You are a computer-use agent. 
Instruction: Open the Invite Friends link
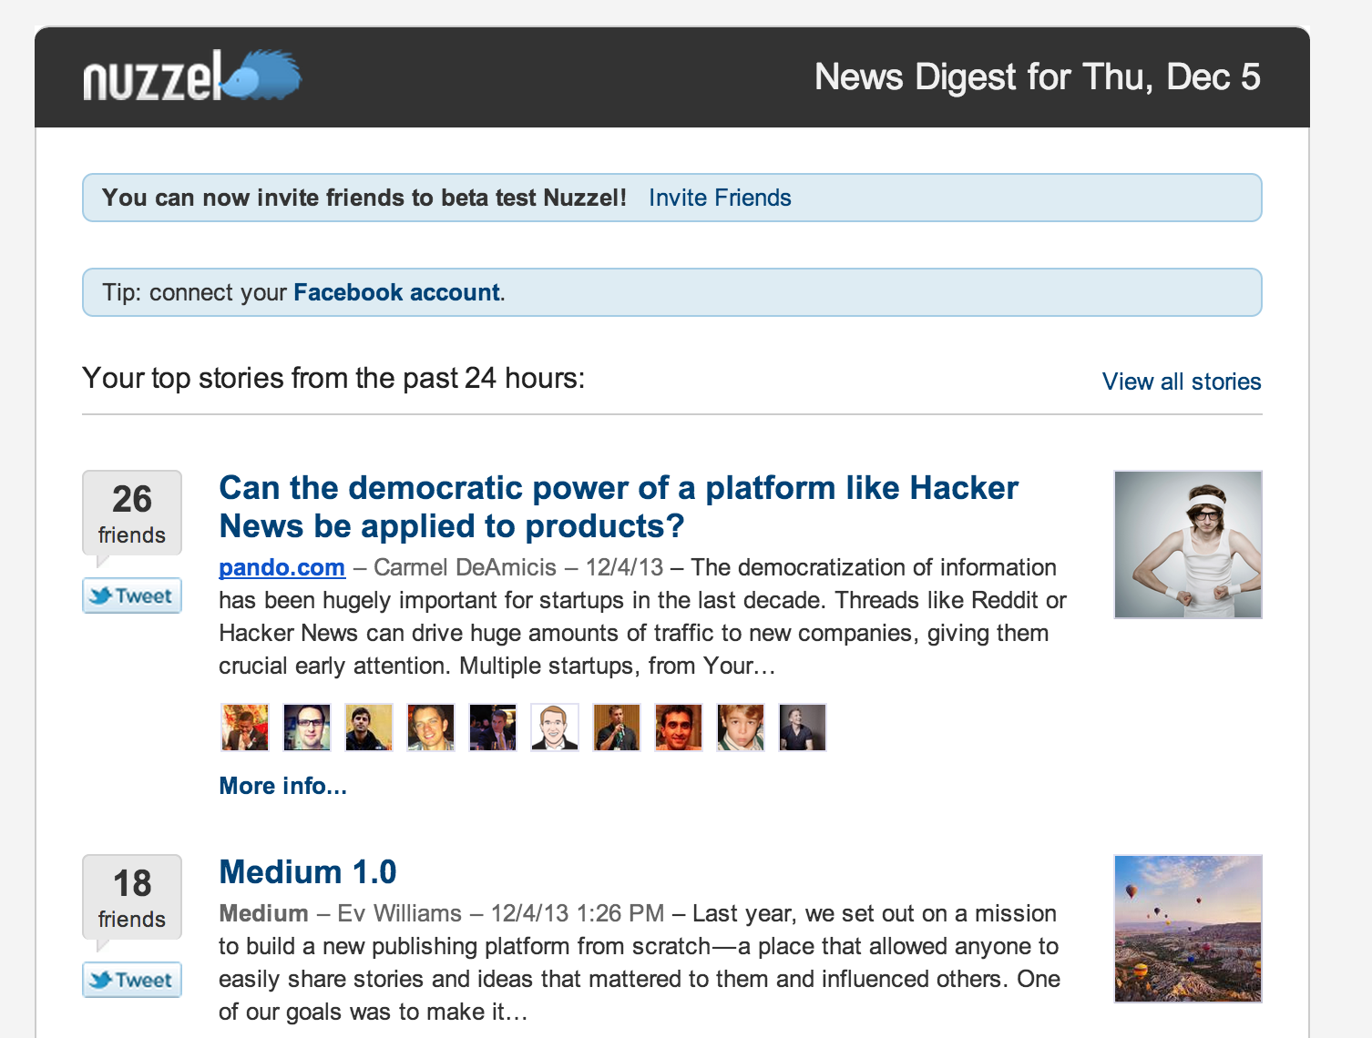(x=720, y=198)
